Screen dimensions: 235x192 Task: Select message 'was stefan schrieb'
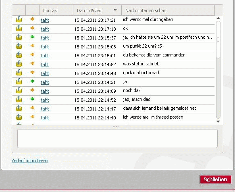(x=141, y=64)
